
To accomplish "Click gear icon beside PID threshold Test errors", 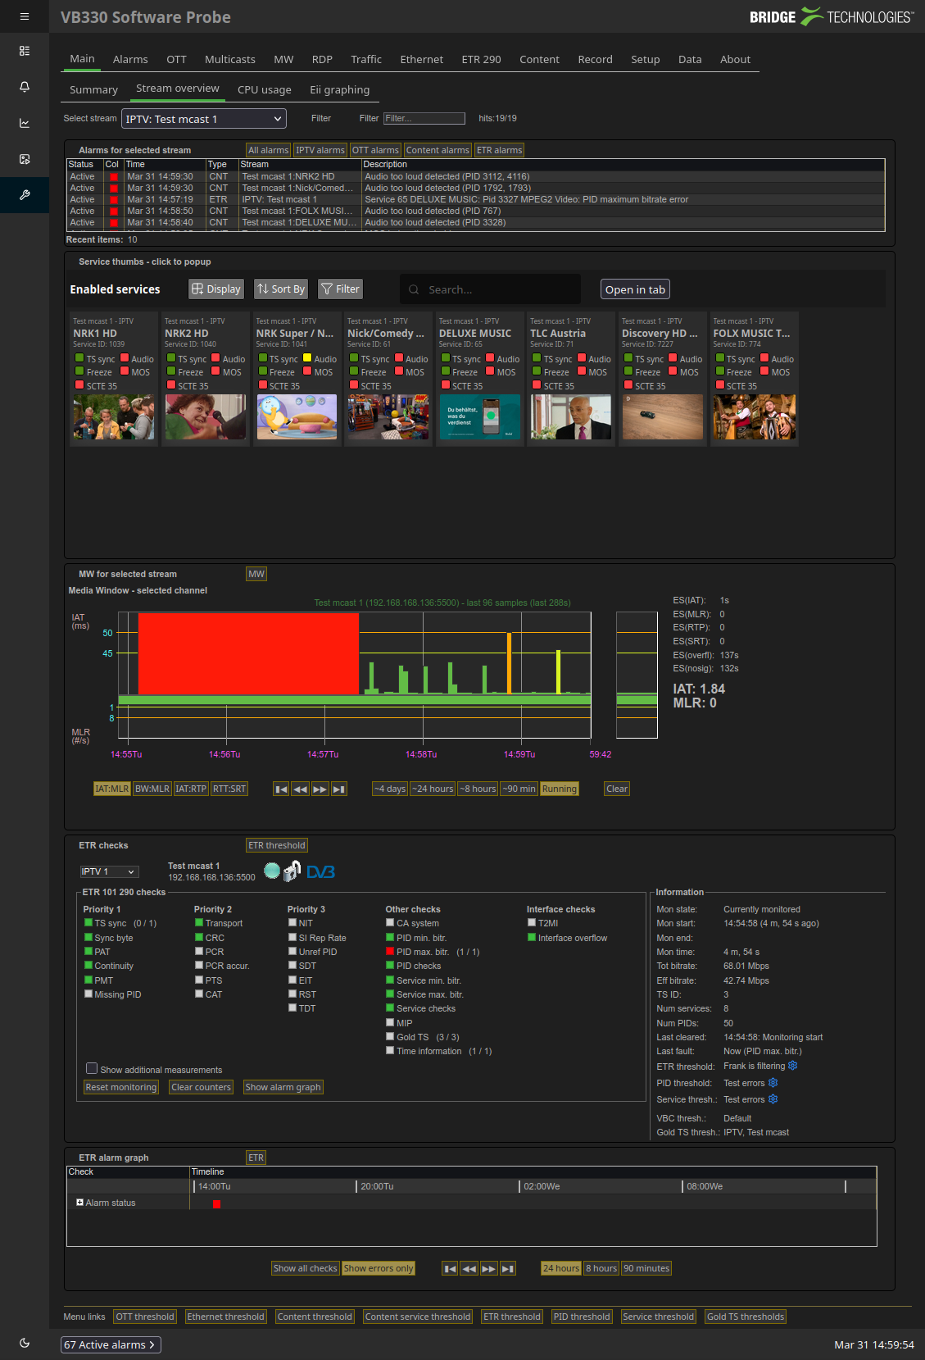I will tap(773, 1083).
